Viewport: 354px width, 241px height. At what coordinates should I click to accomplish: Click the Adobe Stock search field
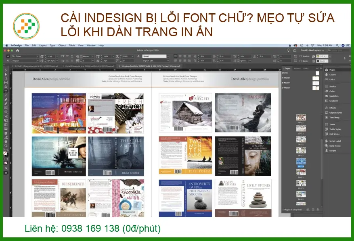coord(338,50)
